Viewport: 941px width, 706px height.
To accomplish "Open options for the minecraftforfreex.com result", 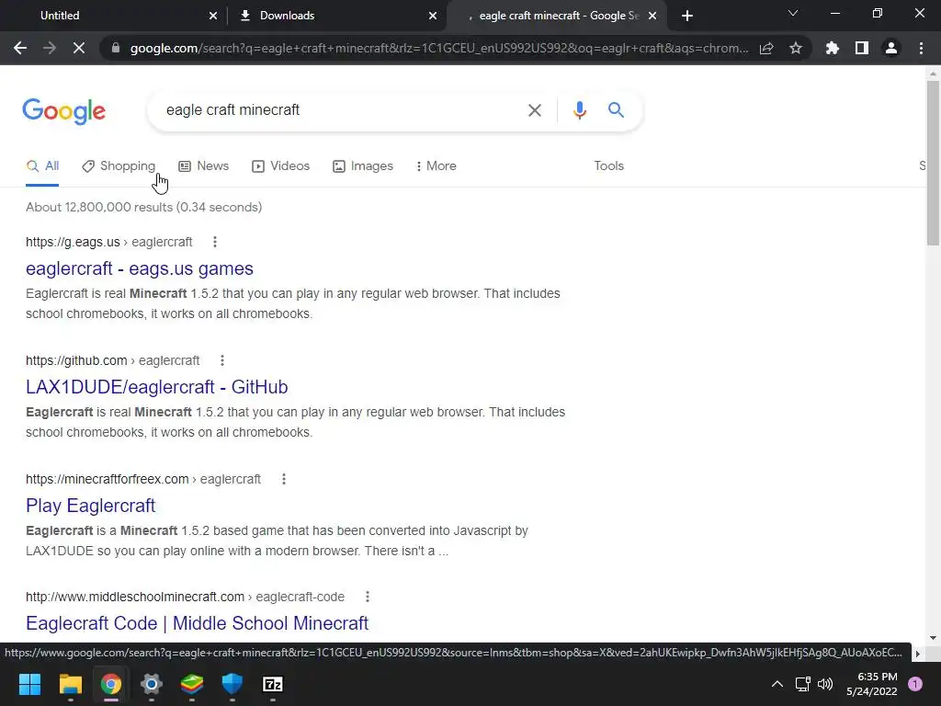I will pyautogui.click(x=284, y=479).
